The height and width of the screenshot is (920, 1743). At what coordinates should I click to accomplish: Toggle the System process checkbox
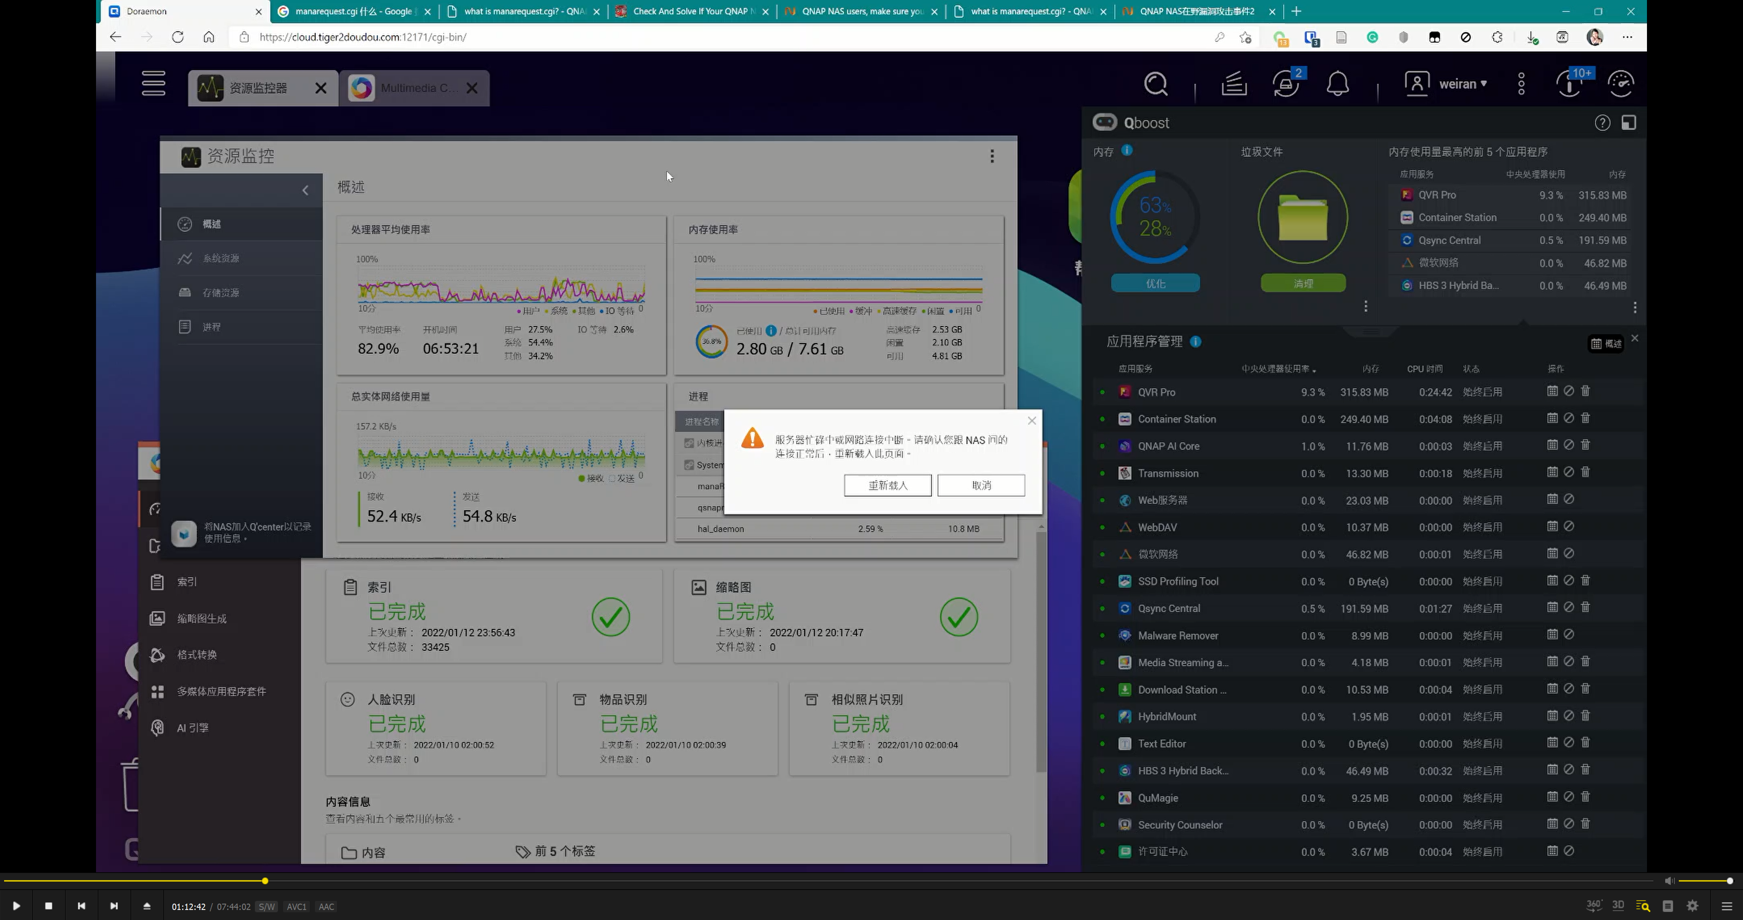click(x=689, y=465)
